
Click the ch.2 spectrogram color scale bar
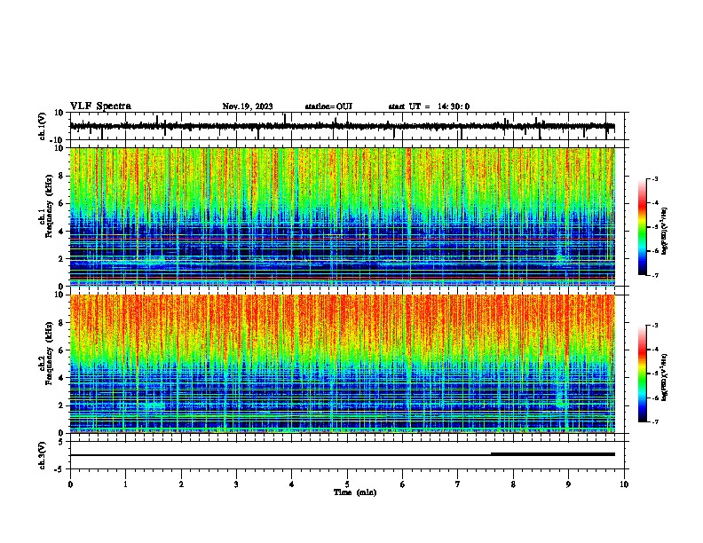pos(643,374)
